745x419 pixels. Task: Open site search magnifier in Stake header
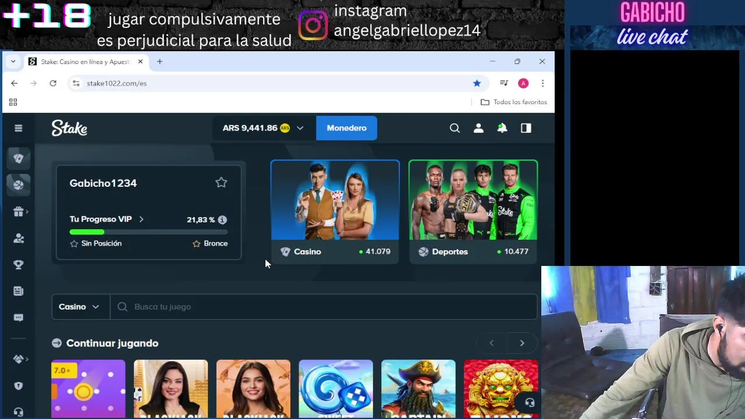tap(455, 128)
